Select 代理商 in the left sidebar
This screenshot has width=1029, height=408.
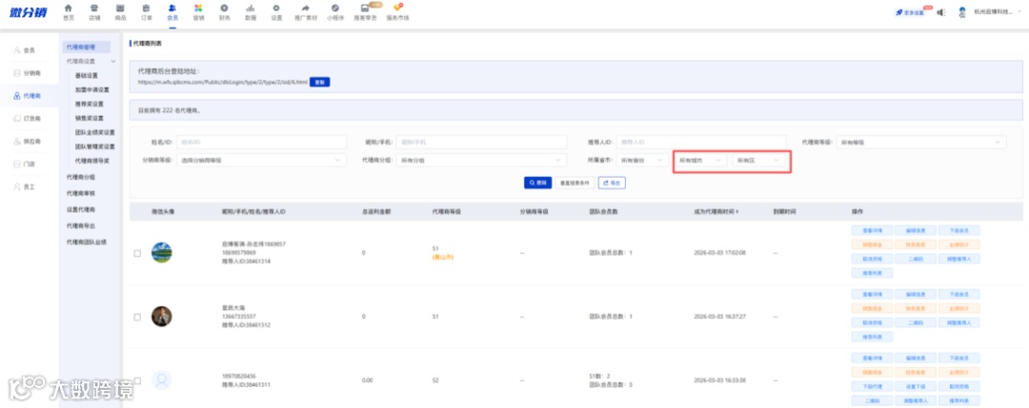pyautogui.click(x=29, y=96)
